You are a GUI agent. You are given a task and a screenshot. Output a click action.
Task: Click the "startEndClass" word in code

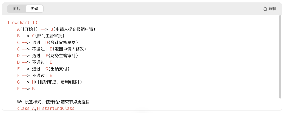58,109
